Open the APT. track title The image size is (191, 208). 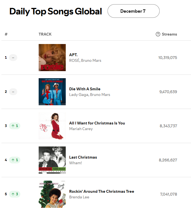[x=73, y=55]
